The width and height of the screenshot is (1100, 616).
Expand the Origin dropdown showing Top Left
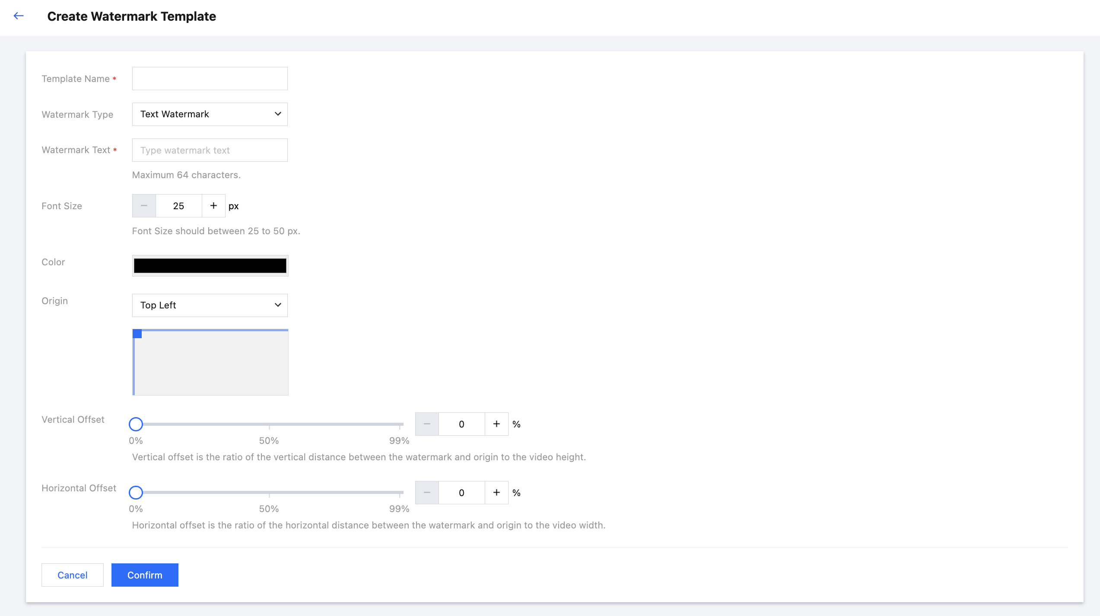(210, 305)
